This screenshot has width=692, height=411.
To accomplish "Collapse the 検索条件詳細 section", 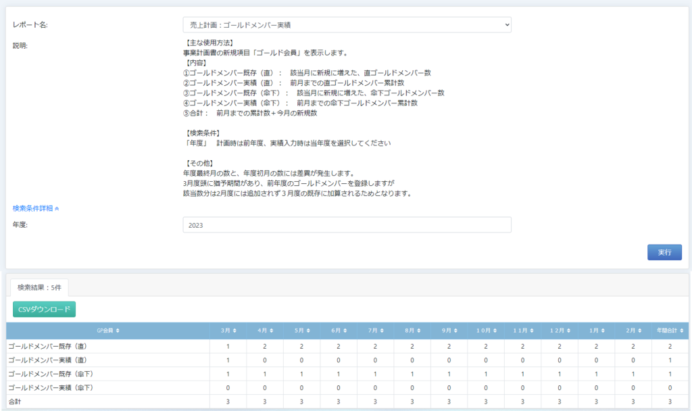I will pyautogui.click(x=36, y=208).
